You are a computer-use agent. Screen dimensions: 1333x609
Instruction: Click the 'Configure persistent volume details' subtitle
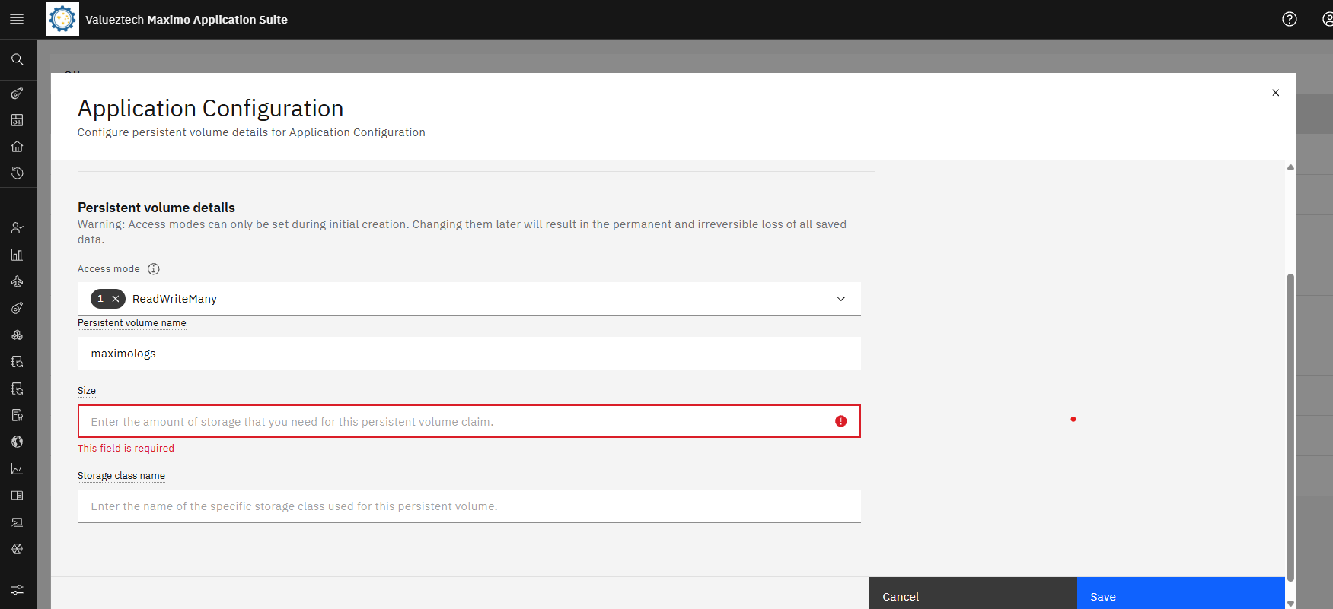click(251, 132)
